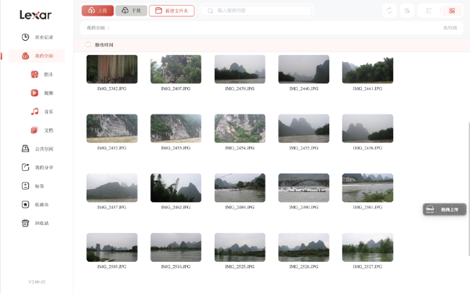Click the red 上传 (Upload) button
This screenshot has height=294, width=470.
pos(97,10)
